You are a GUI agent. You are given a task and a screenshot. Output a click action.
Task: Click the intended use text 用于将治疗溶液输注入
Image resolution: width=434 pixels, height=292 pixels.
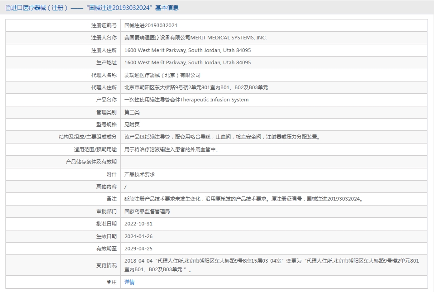tap(172, 149)
